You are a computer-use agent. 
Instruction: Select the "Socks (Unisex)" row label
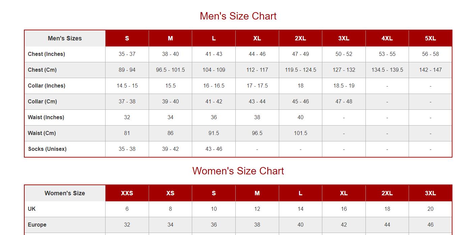click(47, 149)
